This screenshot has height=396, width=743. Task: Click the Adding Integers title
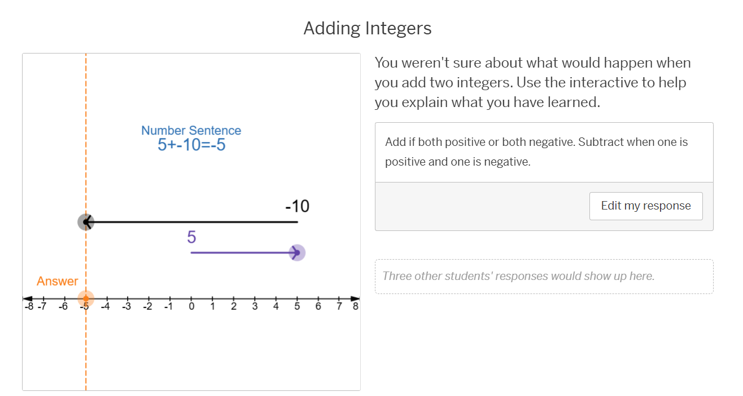[x=368, y=28]
